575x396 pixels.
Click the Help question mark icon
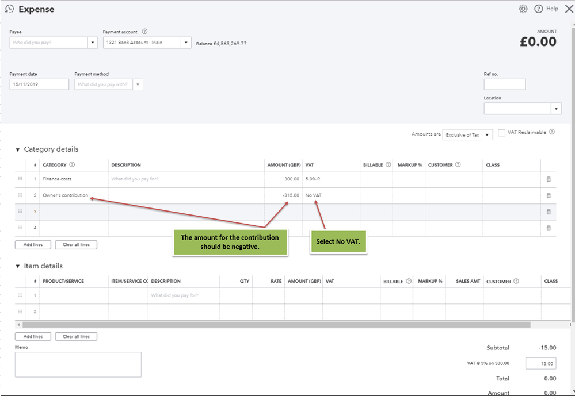click(539, 9)
